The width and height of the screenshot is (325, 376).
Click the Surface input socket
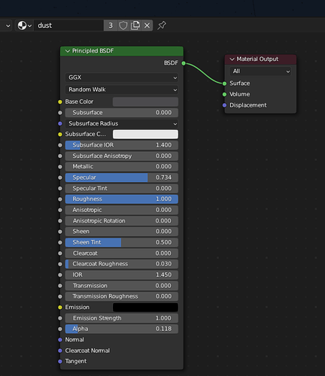pos(224,83)
